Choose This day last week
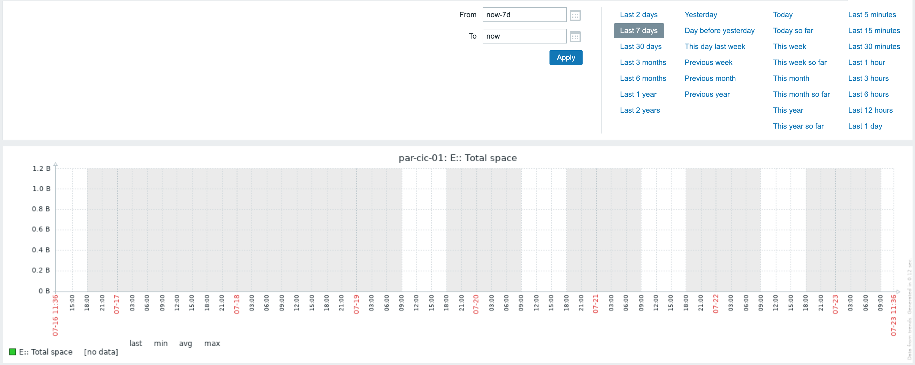The height and width of the screenshot is (365, 915). (x=715, y=47)
